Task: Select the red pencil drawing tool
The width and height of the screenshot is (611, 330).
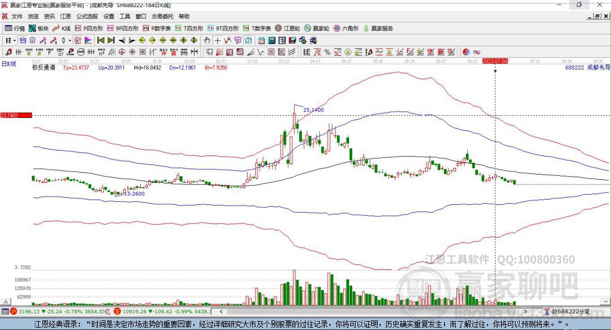Action: pyautogui.click(x=8, y=52)
